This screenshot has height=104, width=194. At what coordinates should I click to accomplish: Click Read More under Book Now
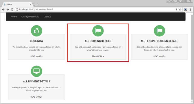(x=37, y=56)
